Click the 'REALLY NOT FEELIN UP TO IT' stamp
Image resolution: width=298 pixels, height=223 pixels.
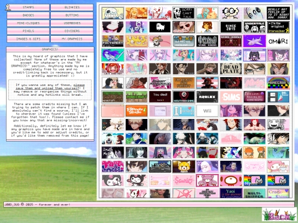click(278, 13)
